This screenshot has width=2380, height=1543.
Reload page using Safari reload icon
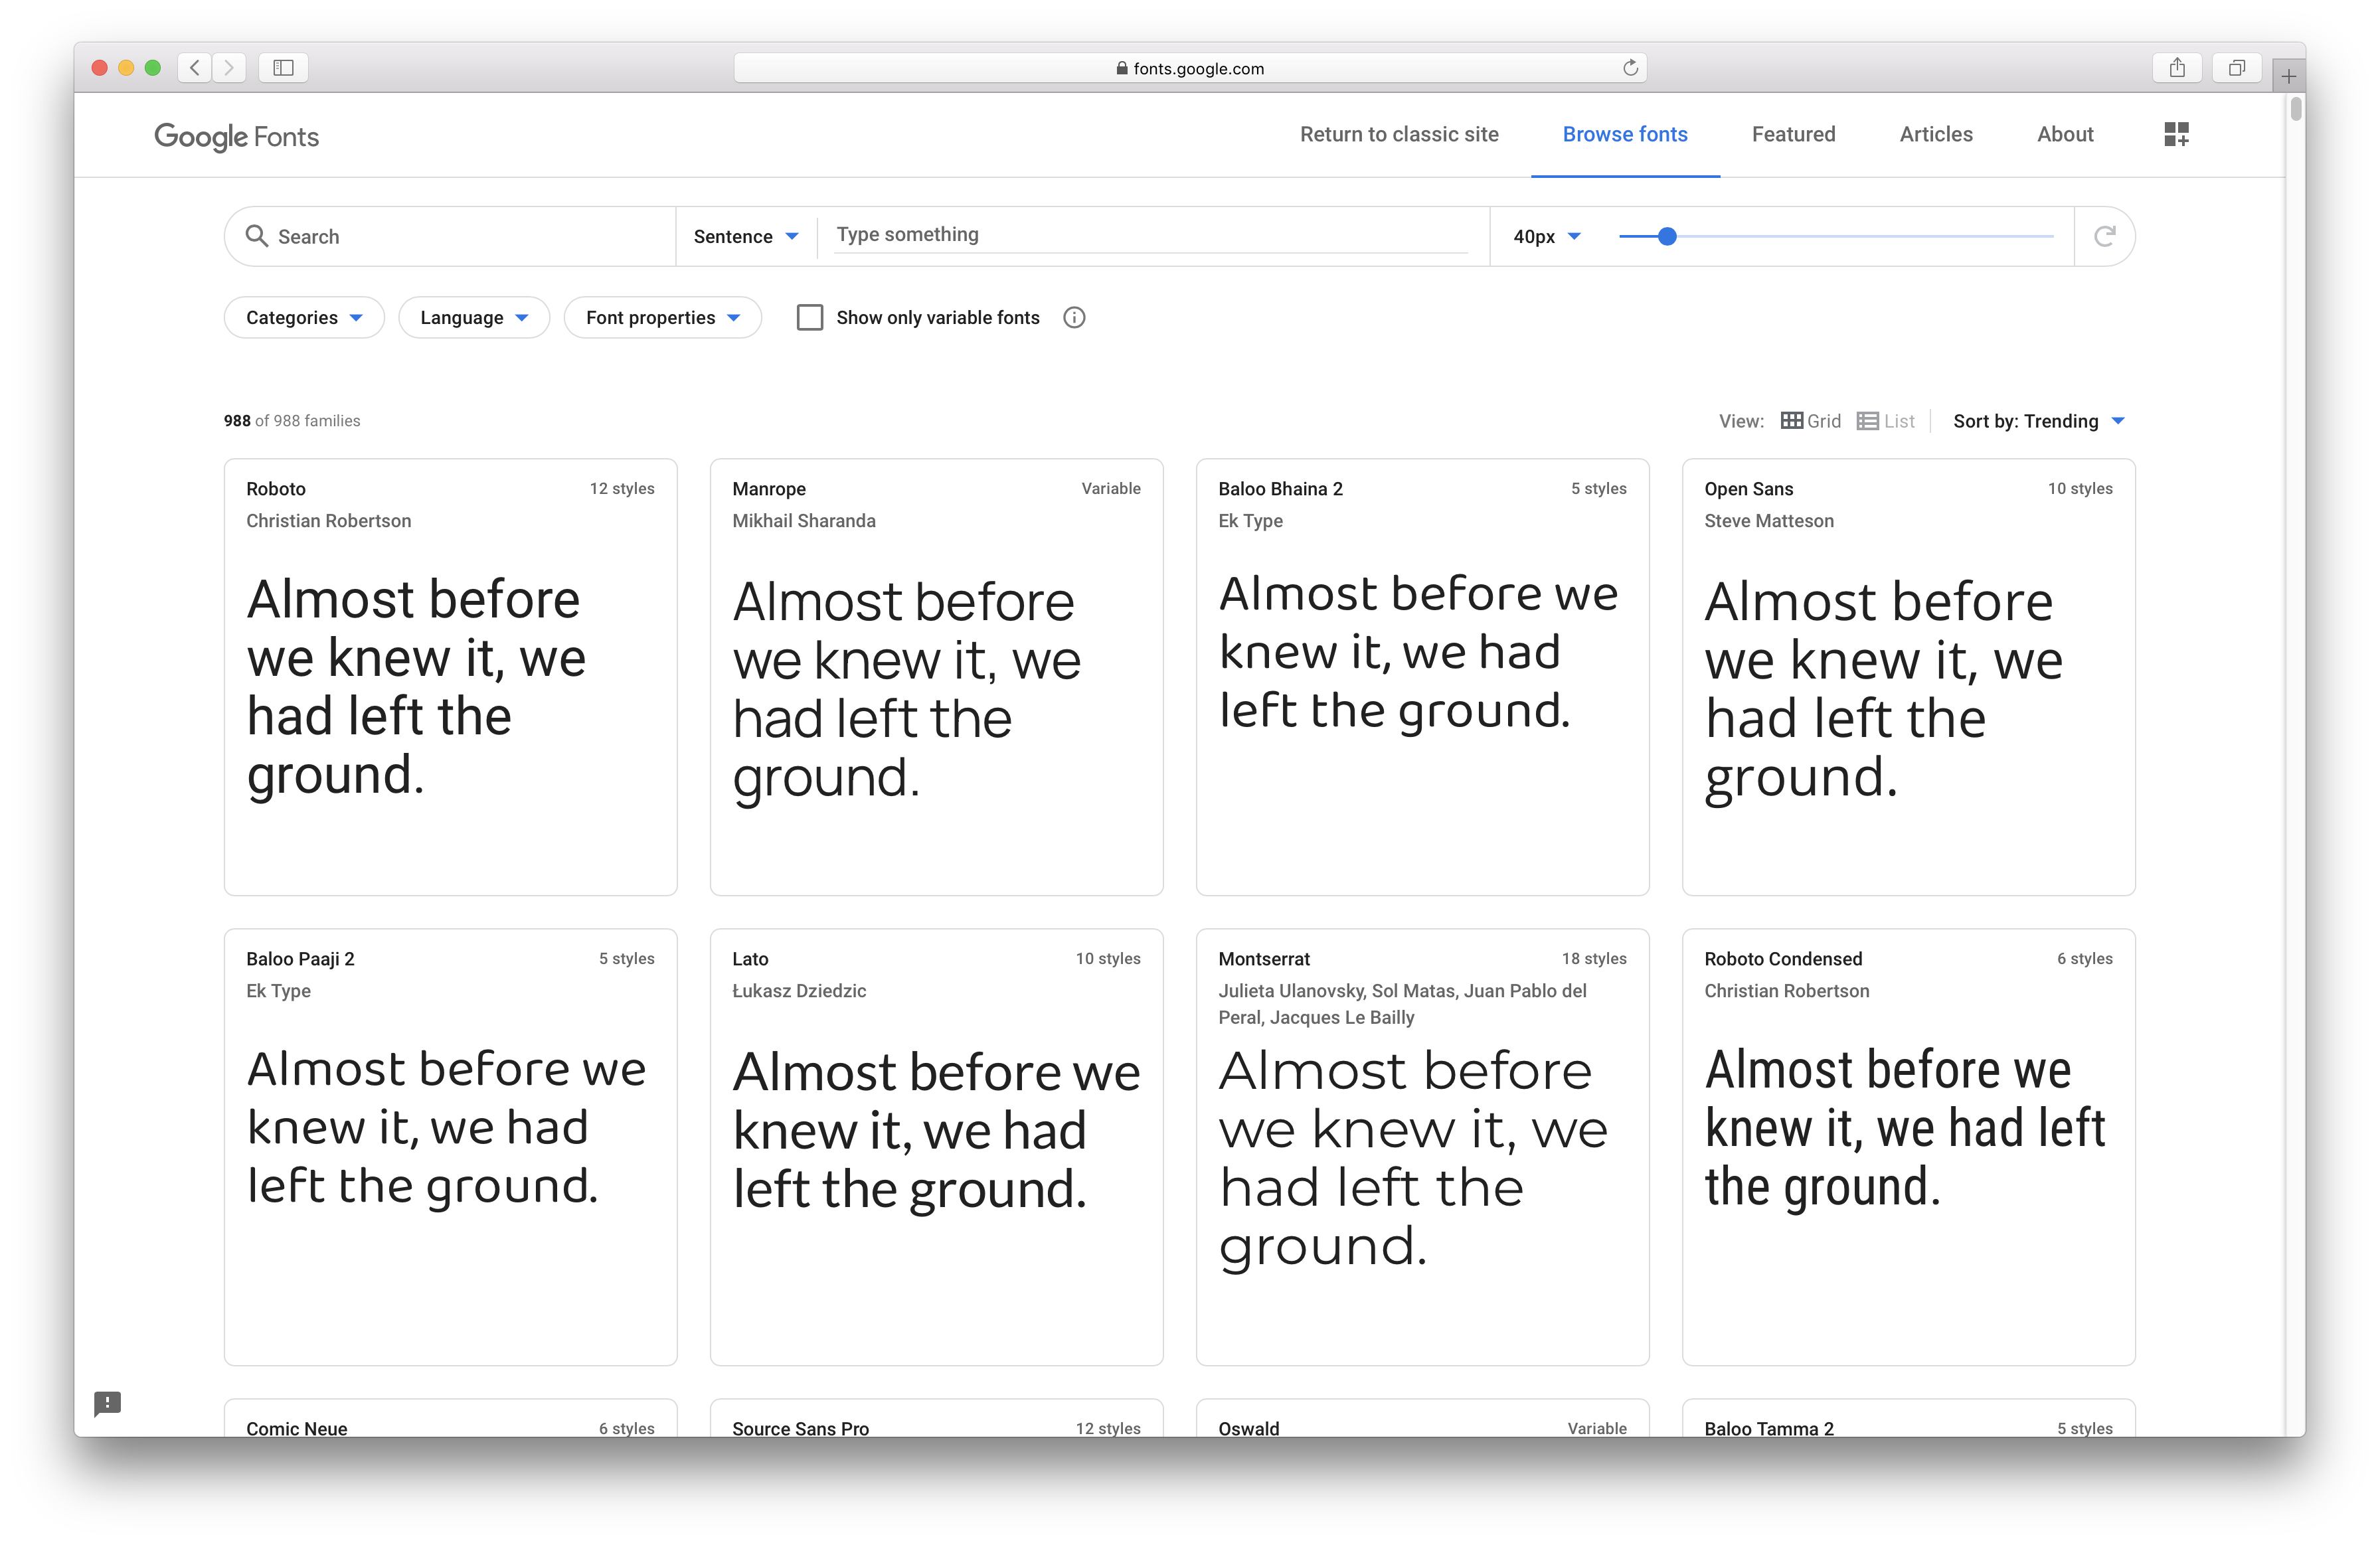coord(1630,68)
